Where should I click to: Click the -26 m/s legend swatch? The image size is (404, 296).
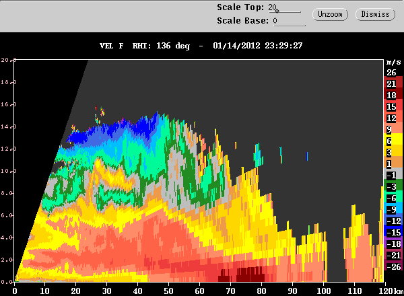tap(393, 265)
